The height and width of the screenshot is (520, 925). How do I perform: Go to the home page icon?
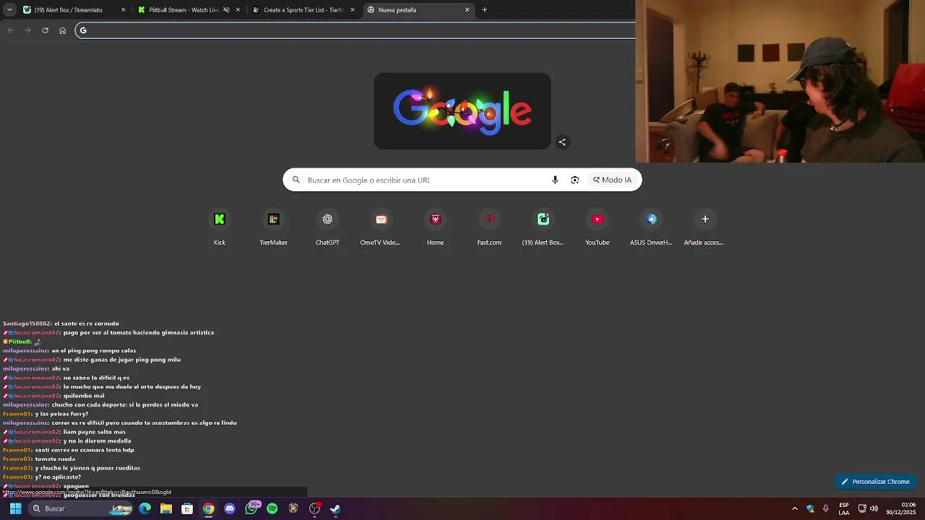tap(63, 30)
